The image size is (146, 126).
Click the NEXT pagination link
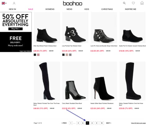pos(109,123)
